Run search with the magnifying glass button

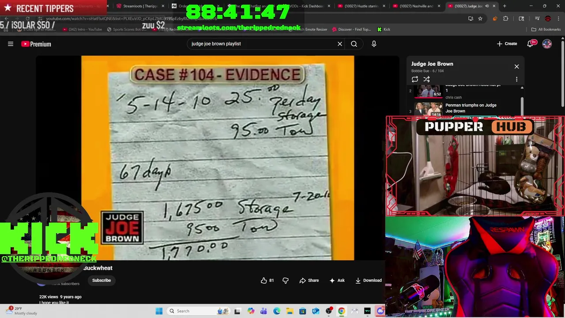354,44
